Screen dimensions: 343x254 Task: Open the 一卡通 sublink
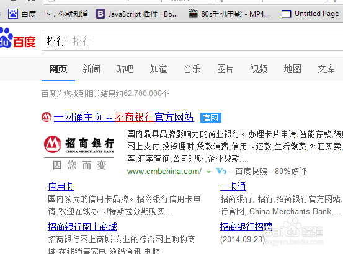pyautogui.click(x=233, y=186)
